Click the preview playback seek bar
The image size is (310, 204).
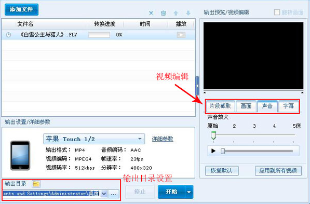click(257, 151)
